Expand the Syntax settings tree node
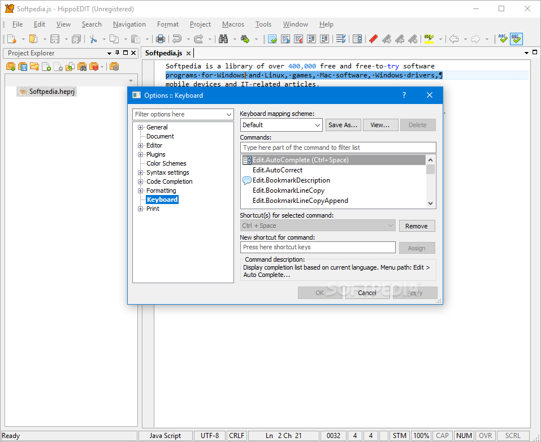The width and height of the screenshot is (541, 442). tap(140, 172)
